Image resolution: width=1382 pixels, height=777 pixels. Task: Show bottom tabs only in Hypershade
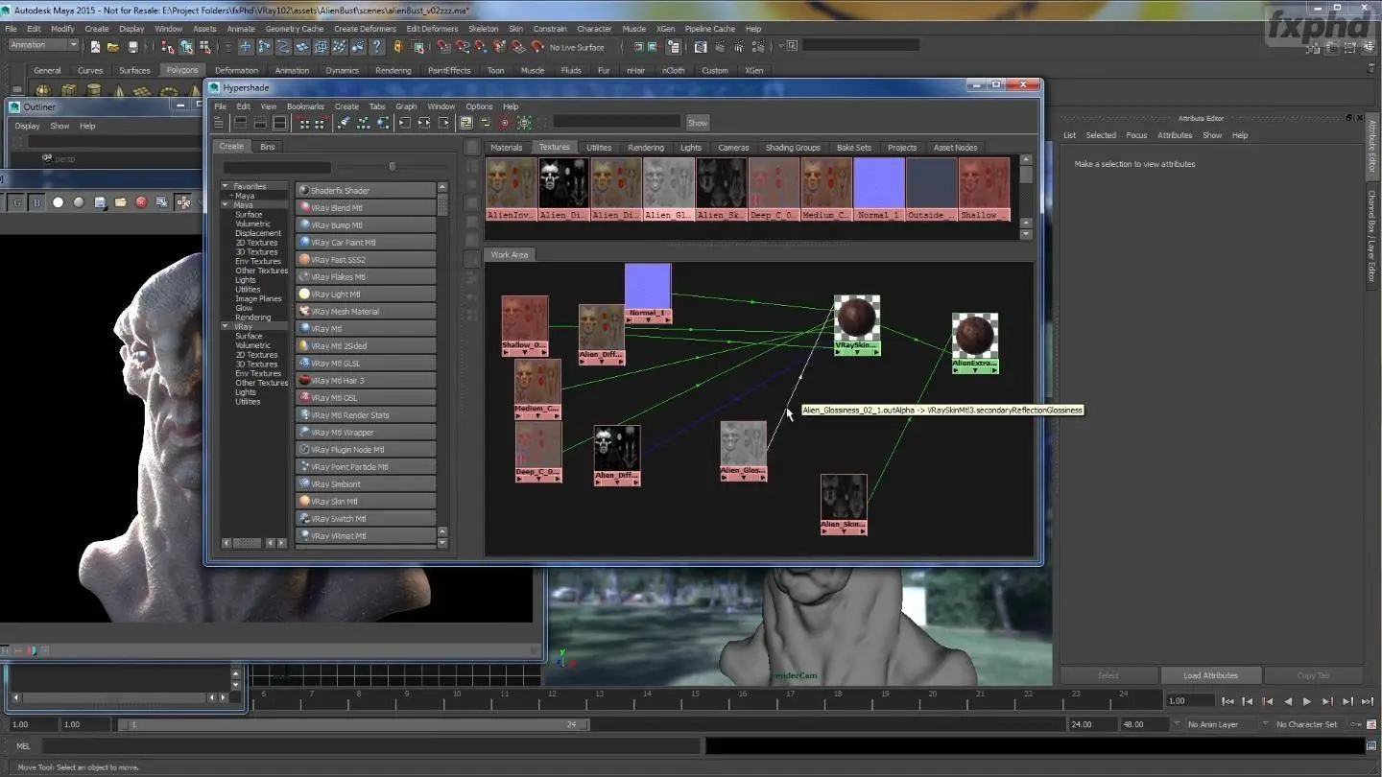(260, 123)
